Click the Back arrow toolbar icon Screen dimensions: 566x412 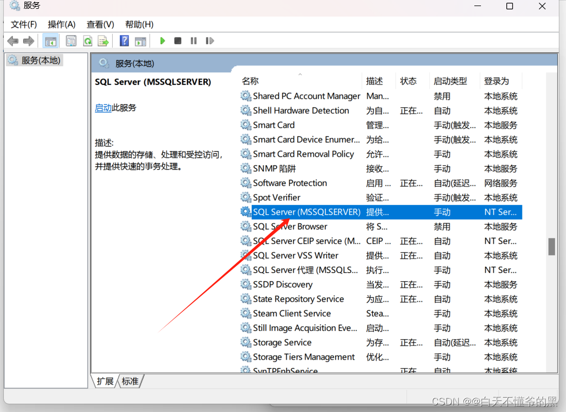13,41
